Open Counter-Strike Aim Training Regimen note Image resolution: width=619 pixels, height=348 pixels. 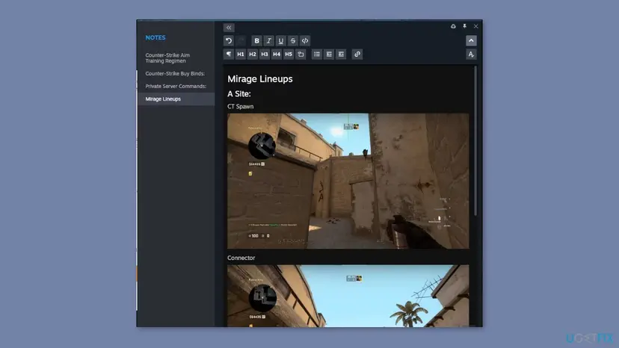(x=176, y=58)
